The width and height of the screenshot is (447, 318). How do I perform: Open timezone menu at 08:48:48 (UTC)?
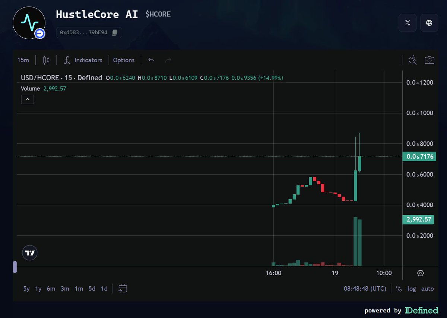coord(365,289)
